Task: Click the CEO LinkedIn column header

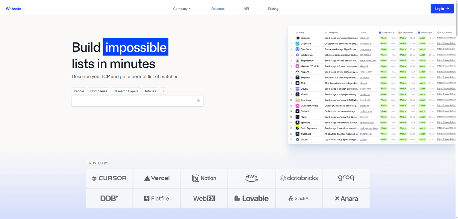Action: pos(446,33)
